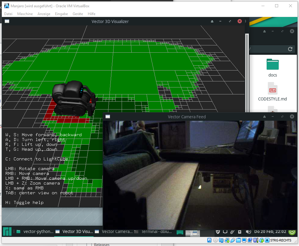
Task: Open the Hilfe menu
Action: coord(91,14)
